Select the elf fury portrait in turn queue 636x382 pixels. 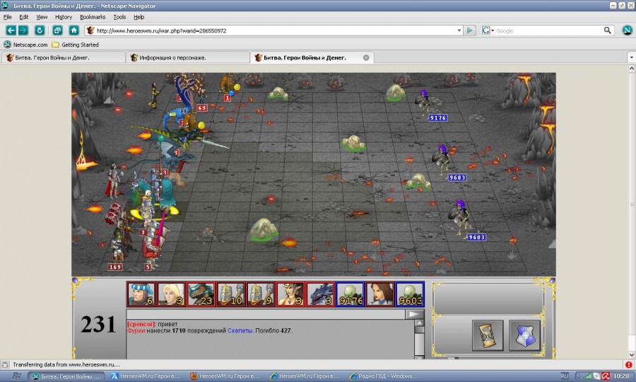coord(290,294)
